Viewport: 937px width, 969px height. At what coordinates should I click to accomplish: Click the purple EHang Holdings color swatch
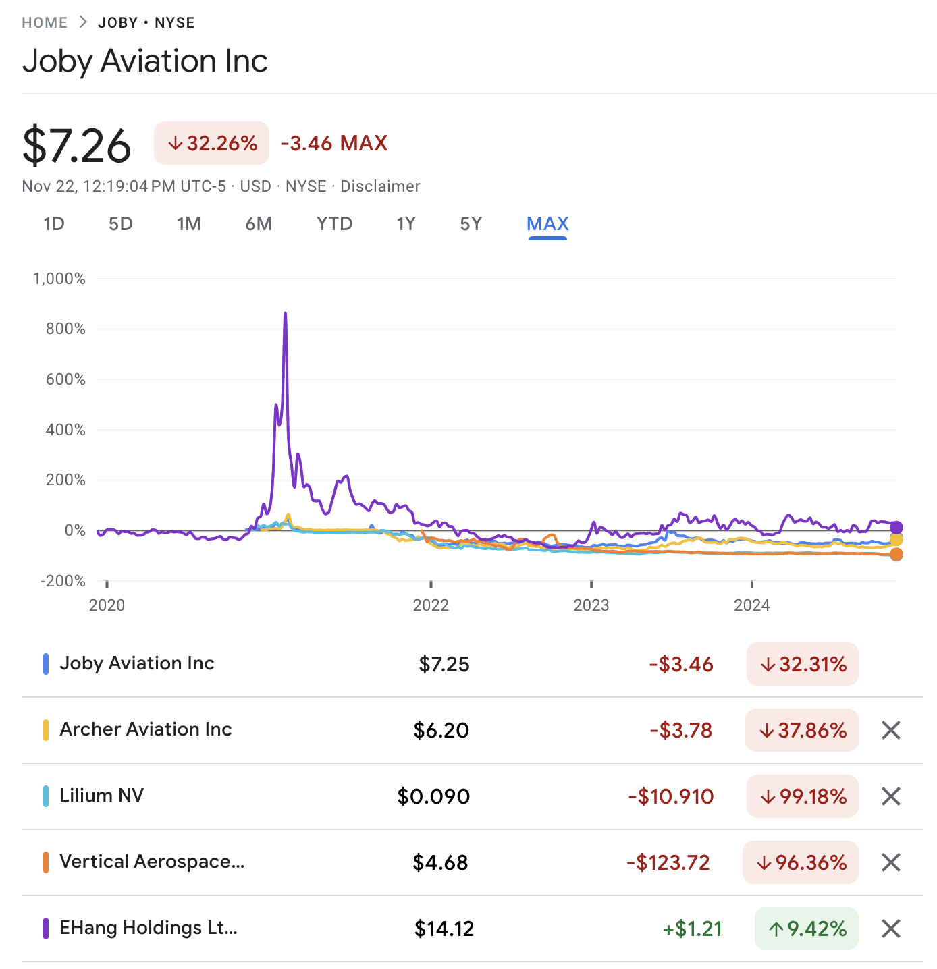(46, 929)
